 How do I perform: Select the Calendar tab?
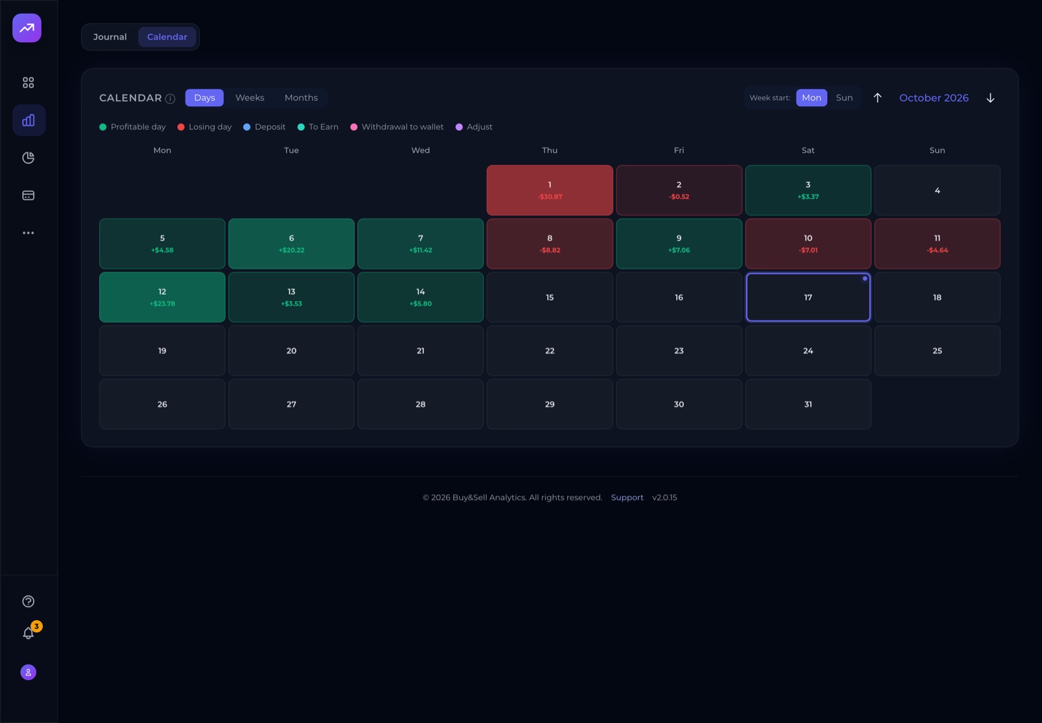167,37
